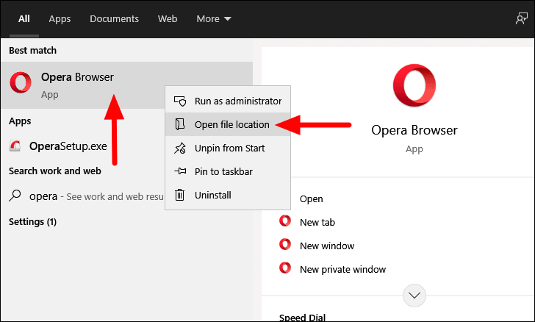
Task: Select Opera Browser best match result
Action: pos(127,85)
